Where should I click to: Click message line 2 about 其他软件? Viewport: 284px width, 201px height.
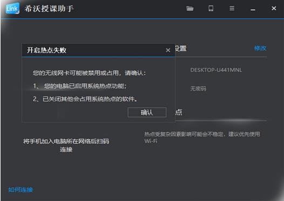coord(85,99)
